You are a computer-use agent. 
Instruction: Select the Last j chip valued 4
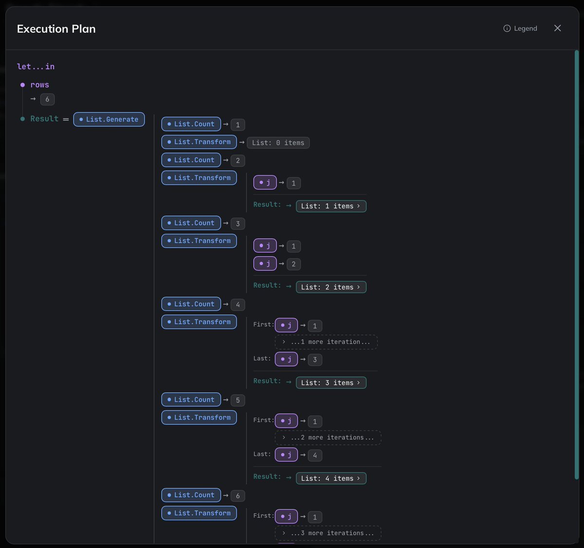pyautogui.click(x=286, y=455)
